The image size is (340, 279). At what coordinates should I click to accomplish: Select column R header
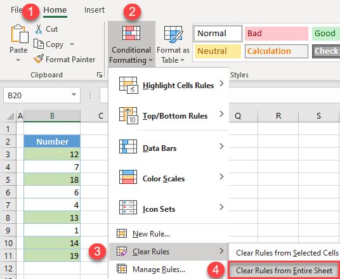click(278, 116)
